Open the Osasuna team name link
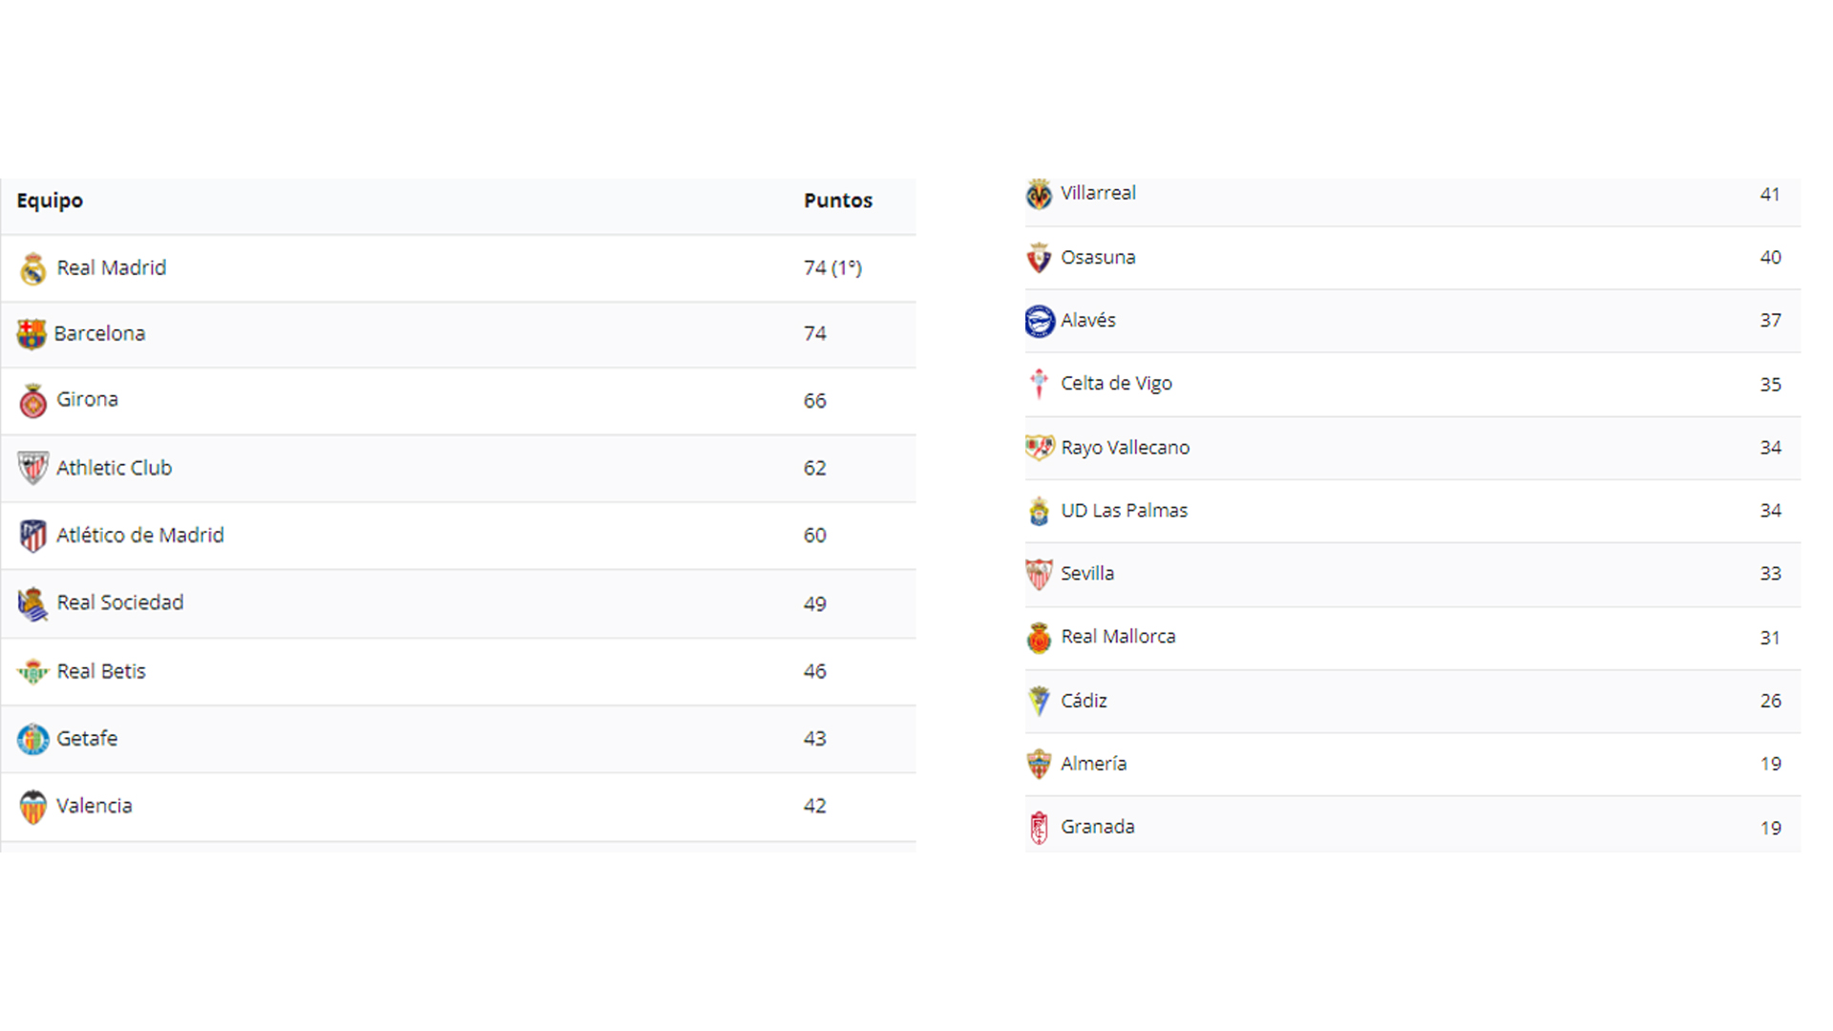This screenshot has width=1833, height=1031. [1098, 258]
